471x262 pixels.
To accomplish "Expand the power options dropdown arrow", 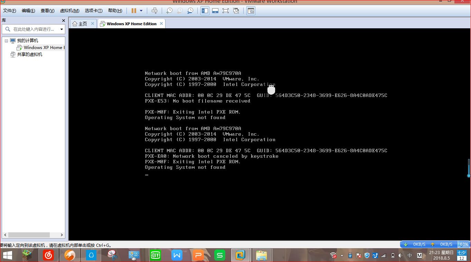I will tap(141, 11).
